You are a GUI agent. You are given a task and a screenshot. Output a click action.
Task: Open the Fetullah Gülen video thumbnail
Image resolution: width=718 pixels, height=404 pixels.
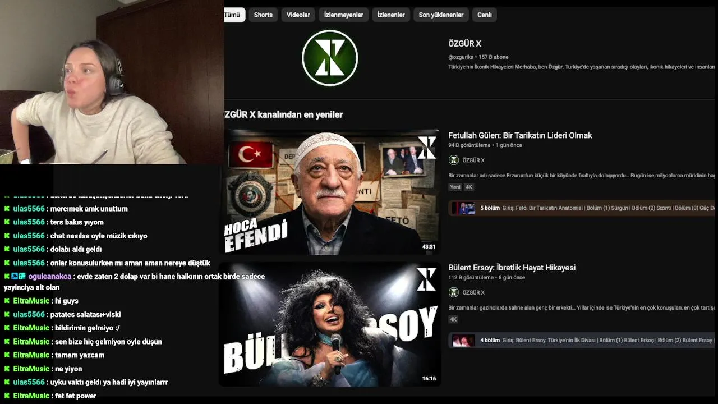pos(329,192)
